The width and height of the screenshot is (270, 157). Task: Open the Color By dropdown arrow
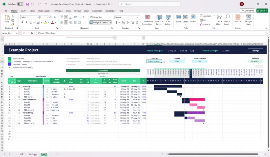tap(163, 61)
